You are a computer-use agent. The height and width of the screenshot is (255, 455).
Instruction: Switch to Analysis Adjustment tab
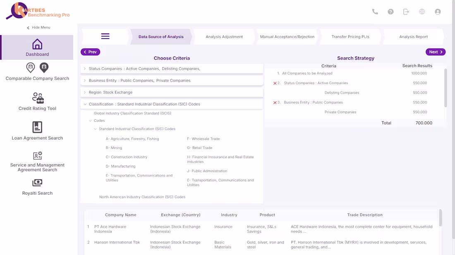(224, 37)
